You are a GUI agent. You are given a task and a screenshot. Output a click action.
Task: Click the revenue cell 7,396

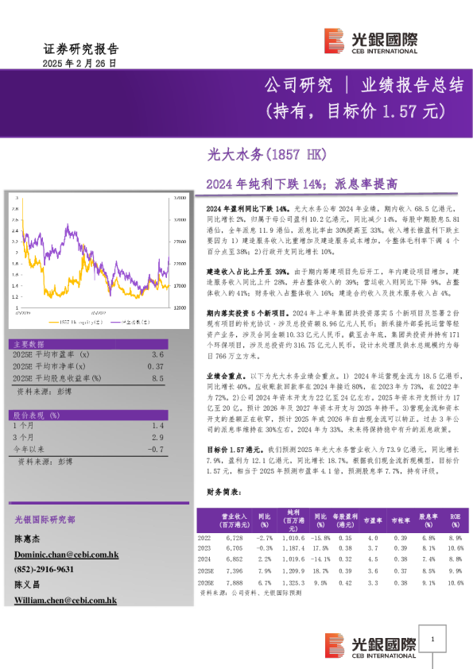(x=235, y=571)
